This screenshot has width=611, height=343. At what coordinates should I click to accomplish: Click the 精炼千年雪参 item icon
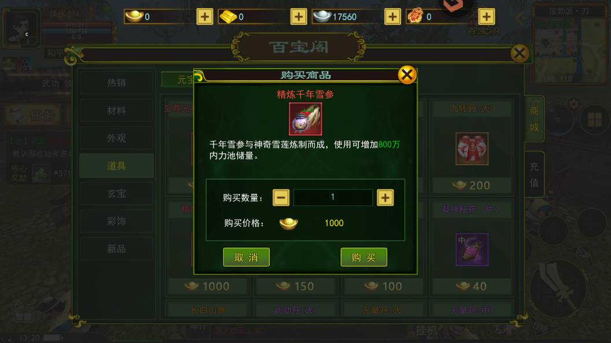click(x=305, y=119)
